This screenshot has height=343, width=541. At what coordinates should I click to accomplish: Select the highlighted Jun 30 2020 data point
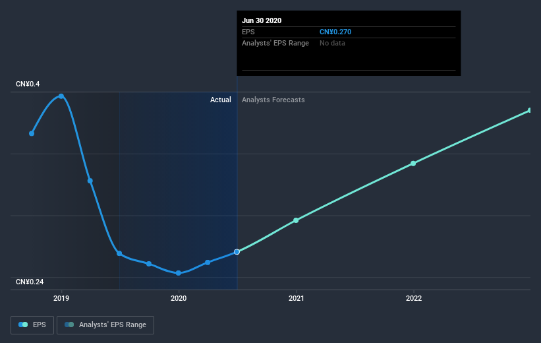[237, 252]
